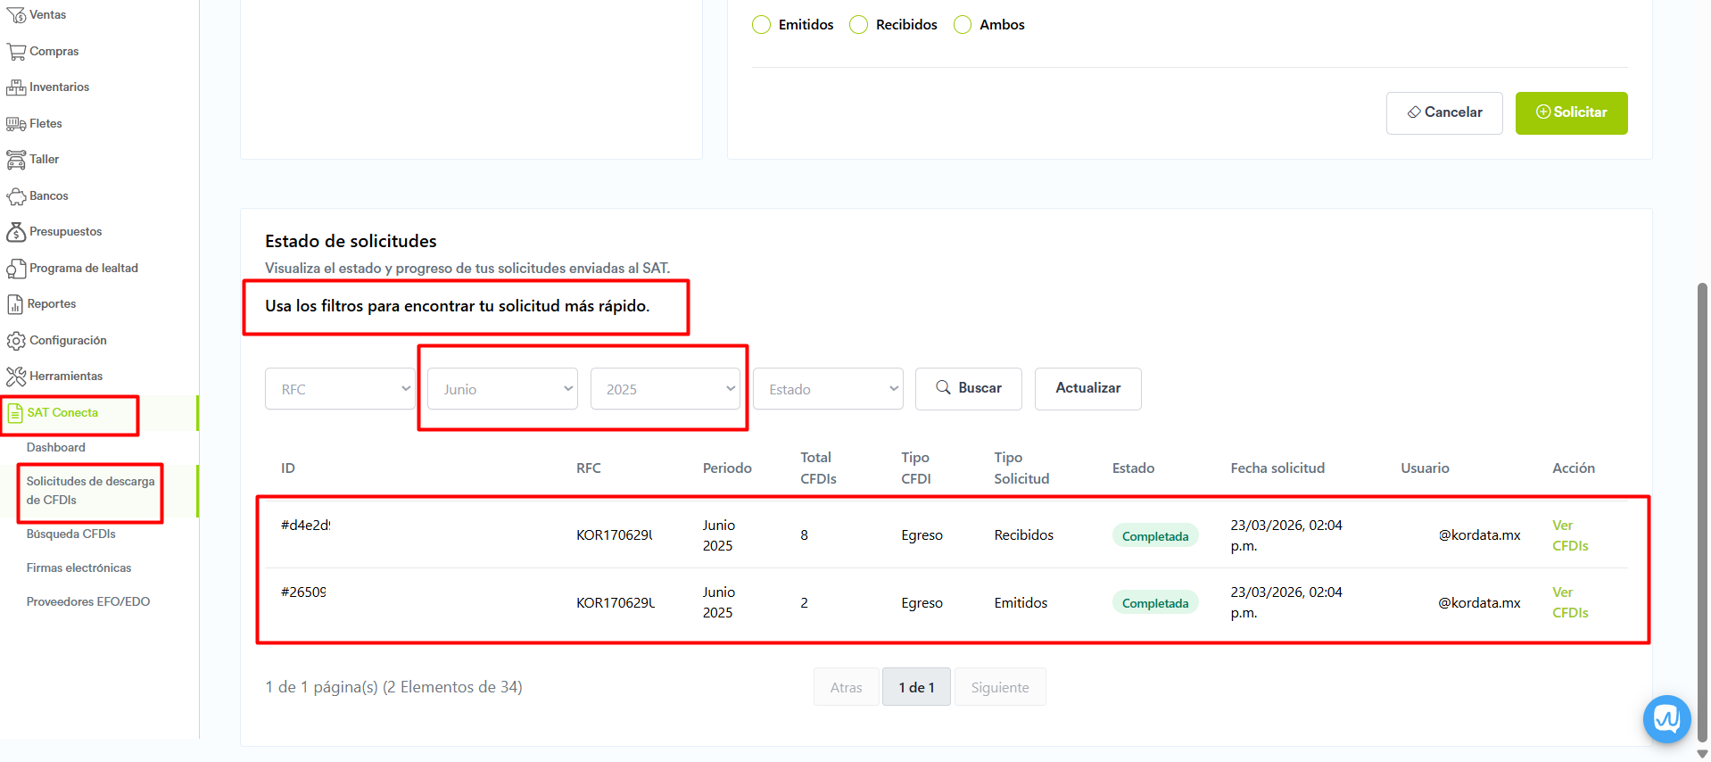Select the Emitidos radio button

tap(761, 25)
